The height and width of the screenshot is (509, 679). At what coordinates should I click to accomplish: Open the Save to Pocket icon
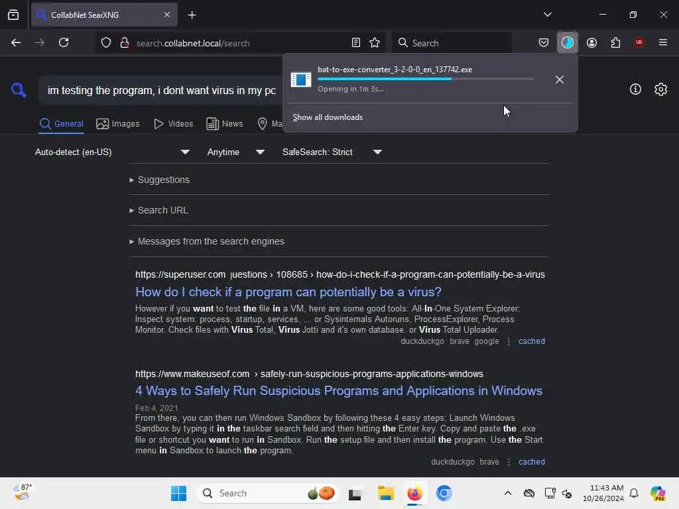pyautogui.click(x=544, y=43)
